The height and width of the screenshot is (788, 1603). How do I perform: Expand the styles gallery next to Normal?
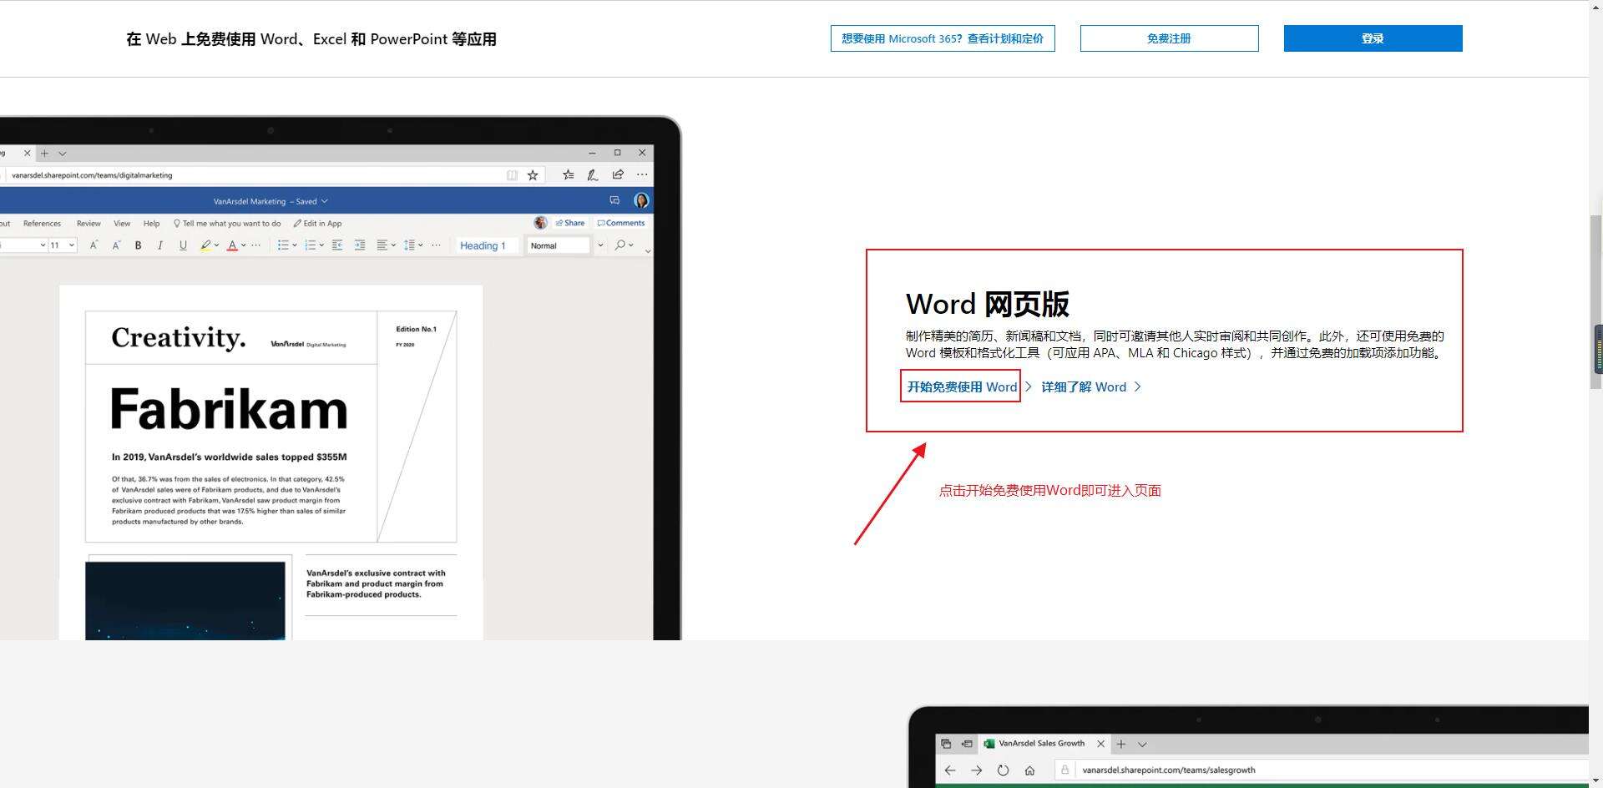click(600, 245)
